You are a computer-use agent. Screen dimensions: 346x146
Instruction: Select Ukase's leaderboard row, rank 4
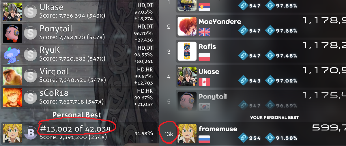click(261, 76)
